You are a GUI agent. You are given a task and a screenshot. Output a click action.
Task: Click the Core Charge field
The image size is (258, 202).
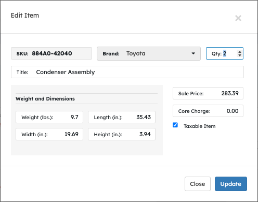[x=208, y=111]
